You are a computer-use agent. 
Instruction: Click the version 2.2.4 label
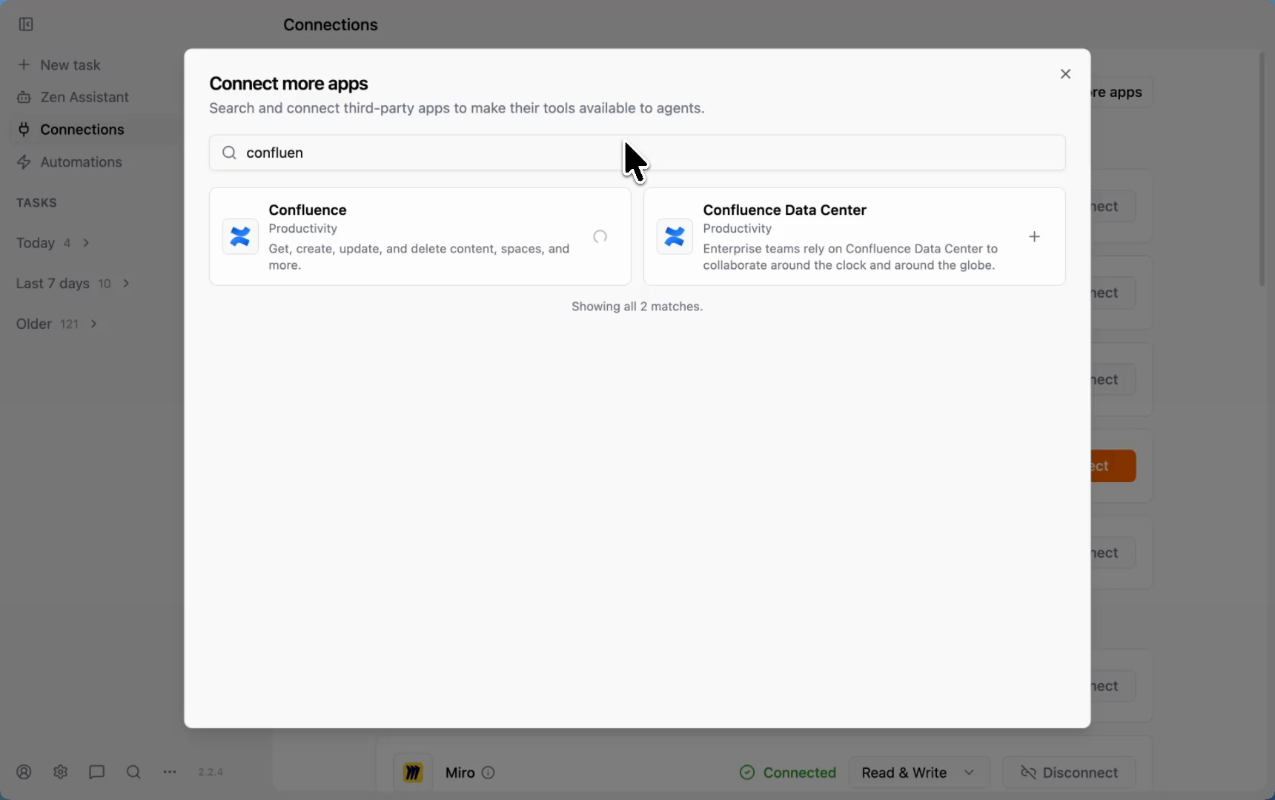point(211,772)
